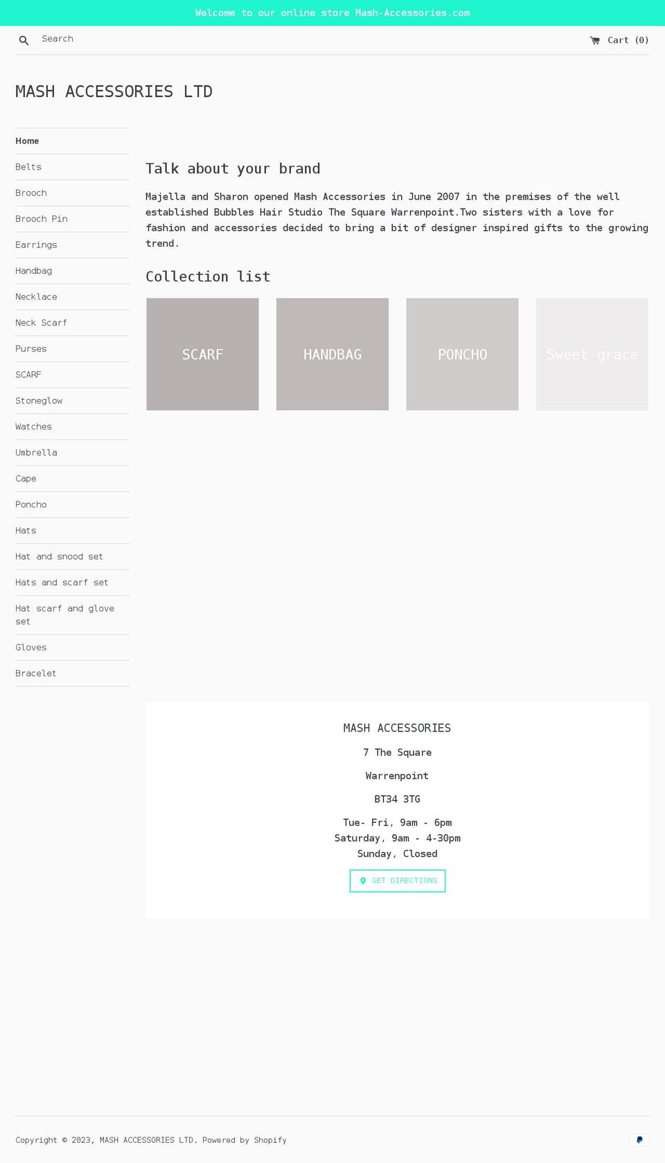Click the search magnifier icon
Viewport: 665px width, 1163px height.
[x=24, y=40]
